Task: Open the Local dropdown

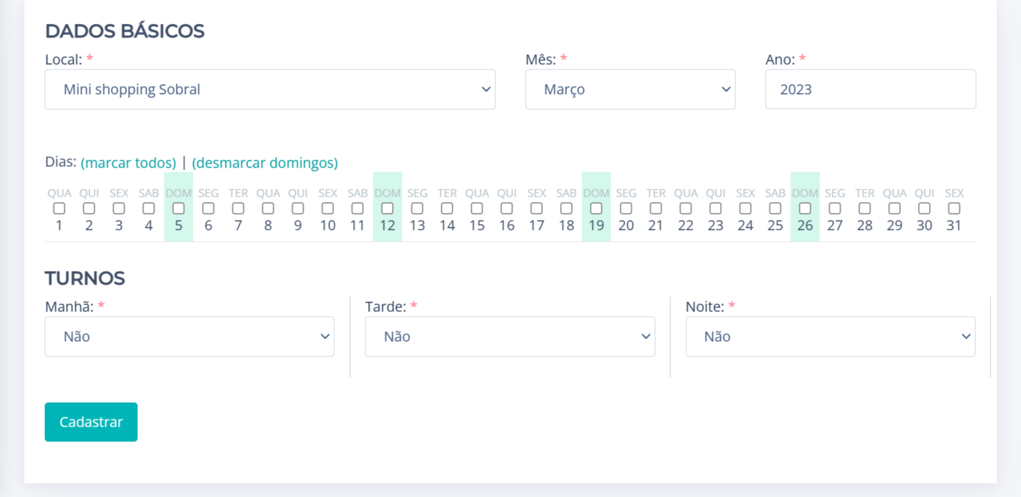Action: [270, 89]
